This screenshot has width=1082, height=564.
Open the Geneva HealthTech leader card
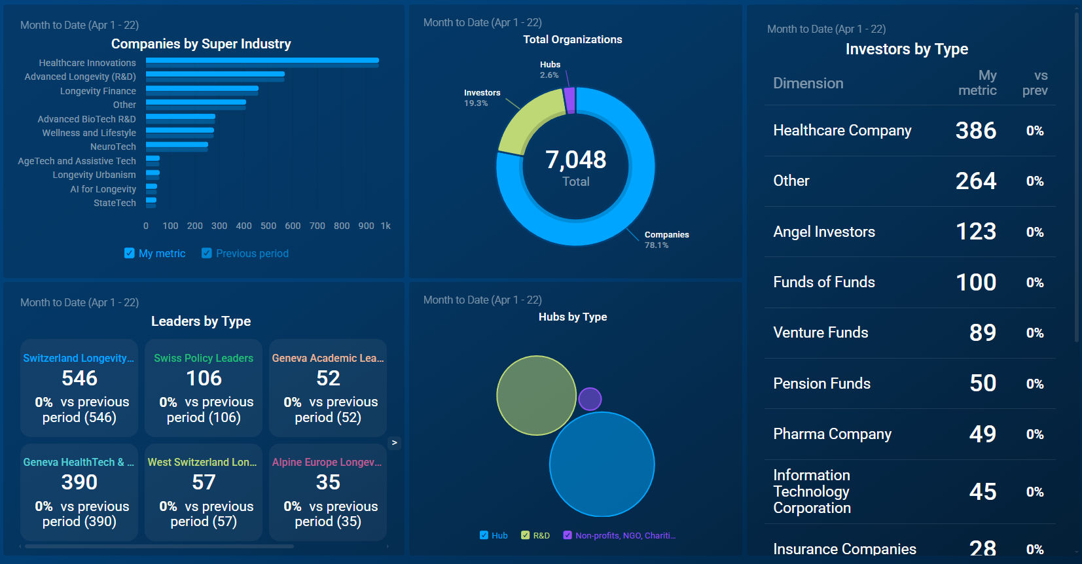(x=79, y=492)
